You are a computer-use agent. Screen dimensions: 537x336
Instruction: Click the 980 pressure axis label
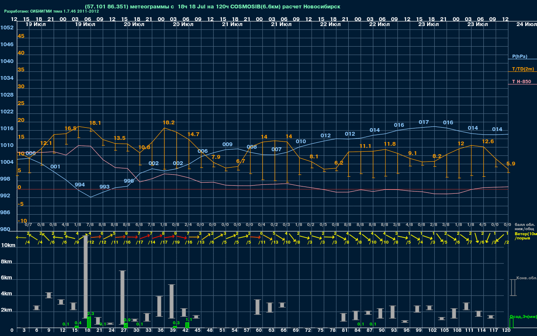[5, 229]
